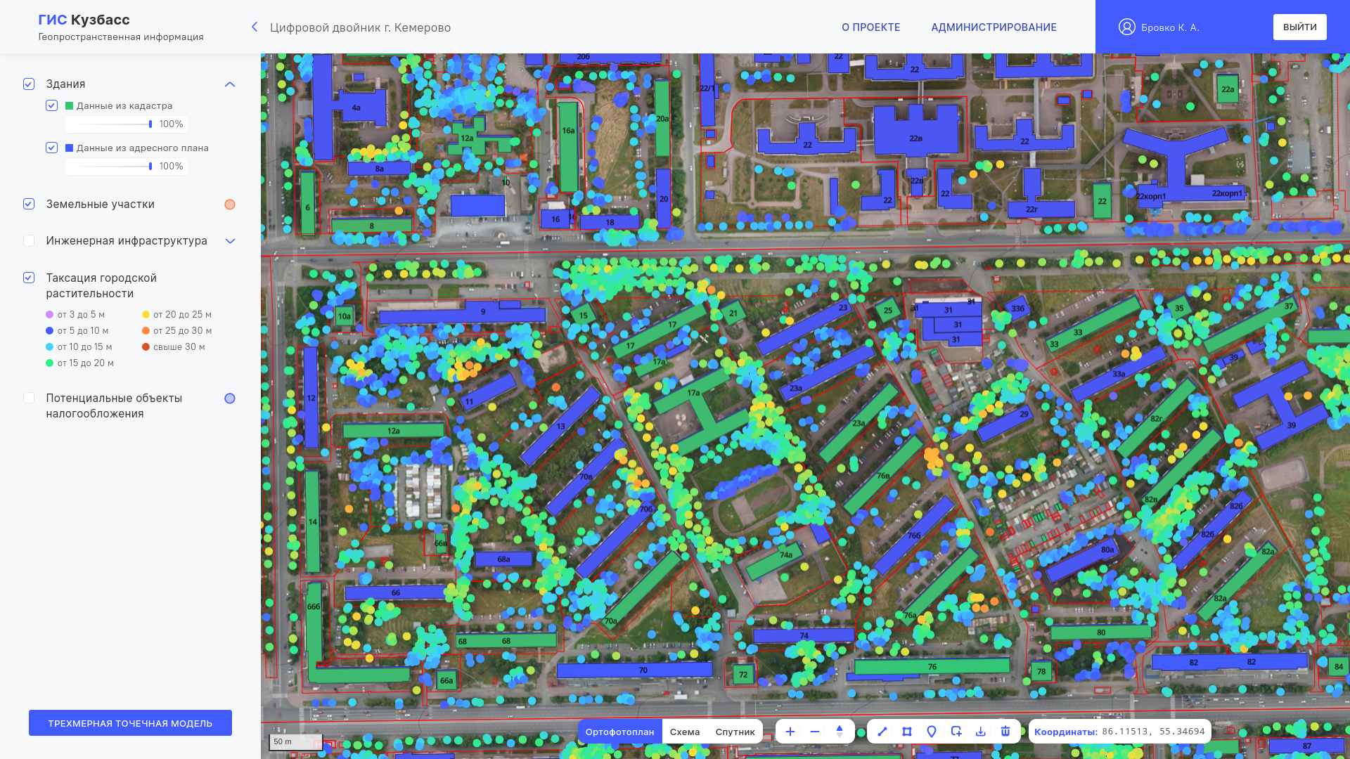Screen dimensions: 1350x759
Task: Click the zoom in plus icon
Action: point(790,732)
